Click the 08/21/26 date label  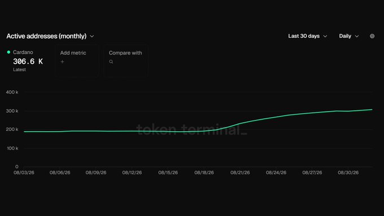[x=240, y=173]
